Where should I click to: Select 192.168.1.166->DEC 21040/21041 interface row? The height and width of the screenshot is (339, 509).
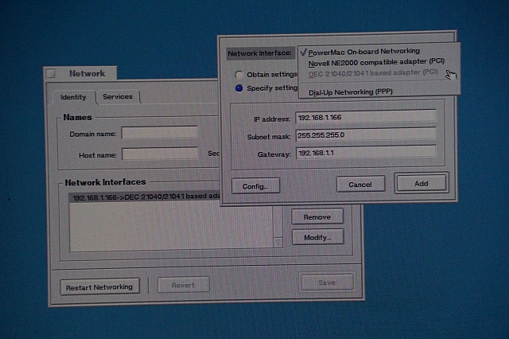(x=145, y=197)
